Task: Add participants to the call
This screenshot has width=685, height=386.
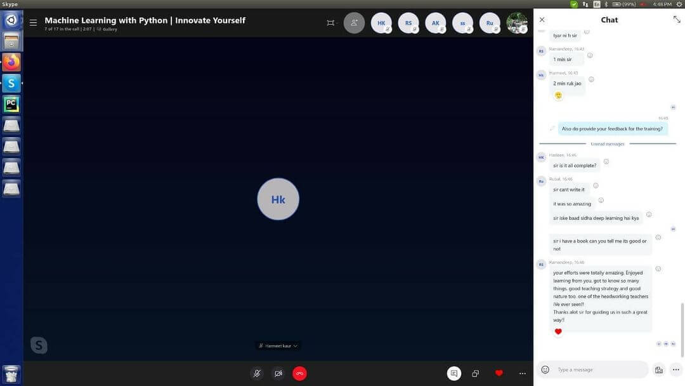Action: 354,23
